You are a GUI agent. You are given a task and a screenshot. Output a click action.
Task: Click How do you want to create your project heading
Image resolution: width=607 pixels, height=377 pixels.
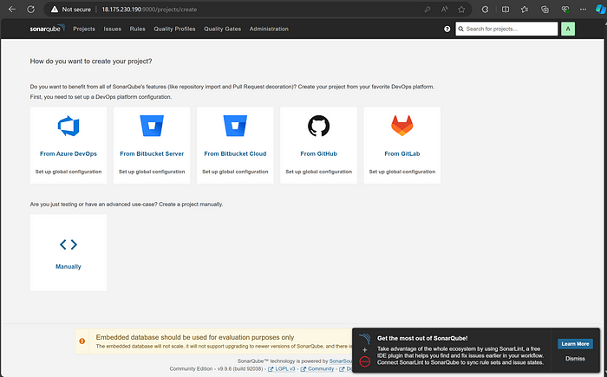pyautogui.click(x=91, y=62)
